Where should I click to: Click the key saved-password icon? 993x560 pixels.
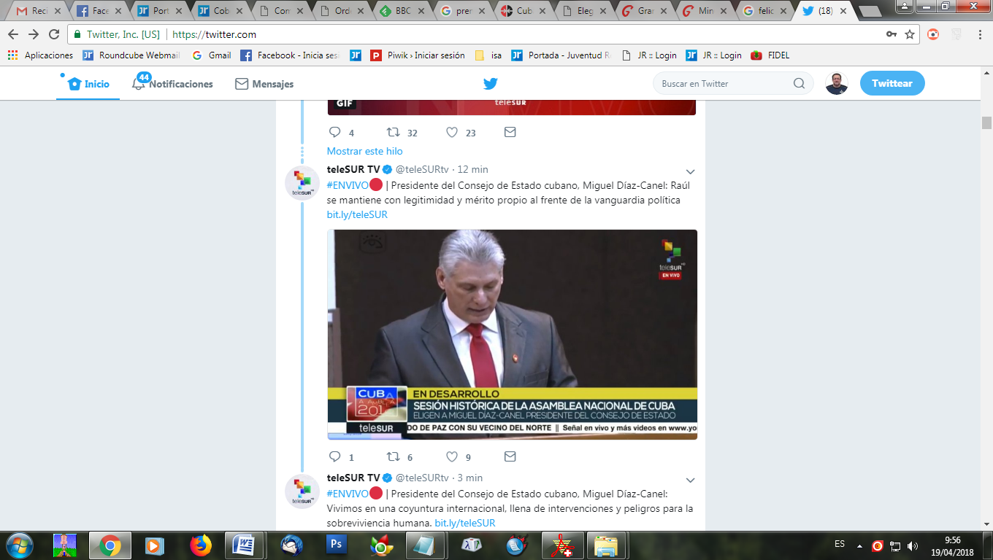tap(892, 34)
